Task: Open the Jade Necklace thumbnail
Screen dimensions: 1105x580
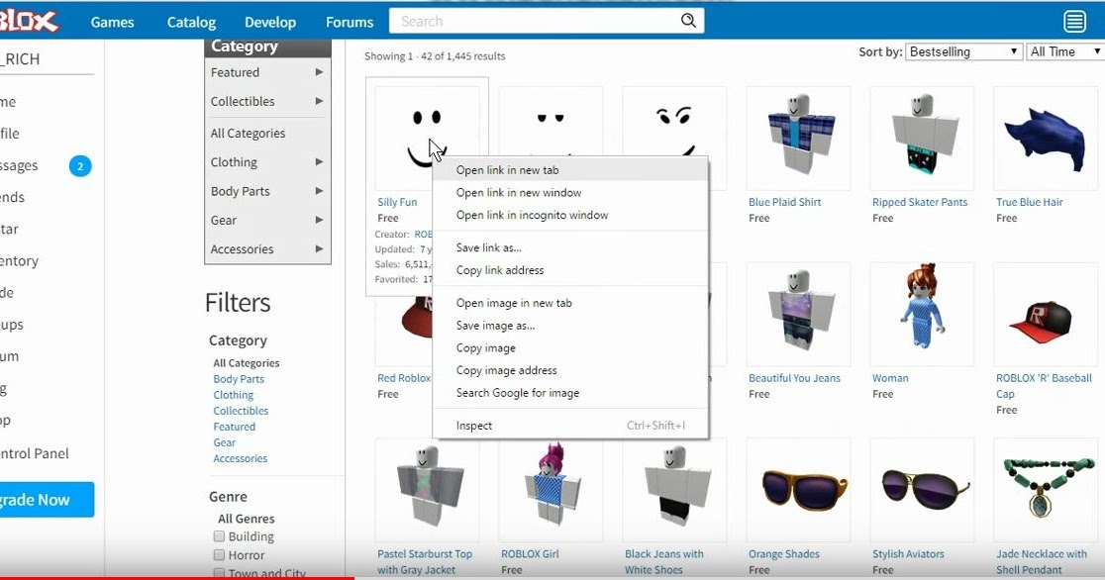Action: click(x=1046, y=490)
